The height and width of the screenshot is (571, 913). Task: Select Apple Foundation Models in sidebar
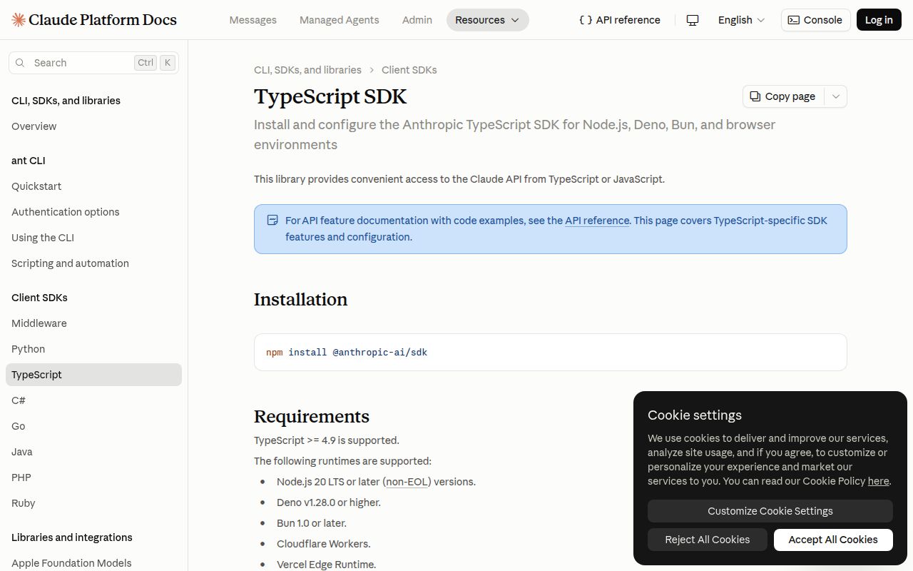tap(93, 563)
